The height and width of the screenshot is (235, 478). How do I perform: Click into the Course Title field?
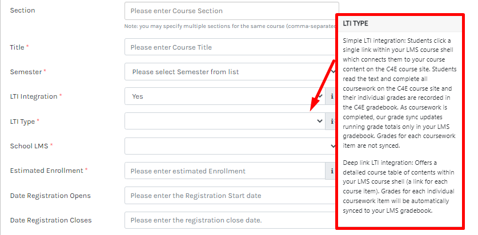(x=228, y=47)
